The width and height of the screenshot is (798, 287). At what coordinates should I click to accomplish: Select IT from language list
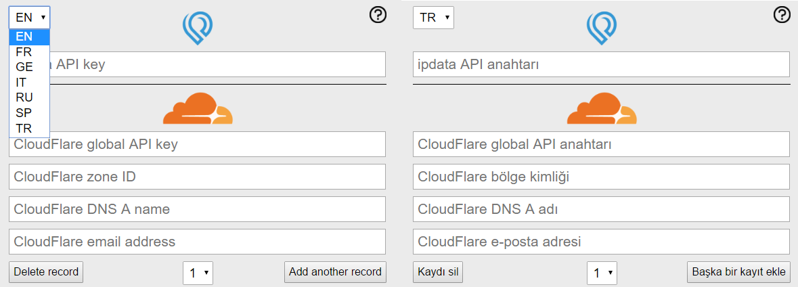tap(30, 83)
